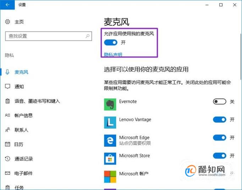This screenshot has height=190, width=242.
Task: Open 电子邮件 privacy settings
Action: (x=24, y=173)
